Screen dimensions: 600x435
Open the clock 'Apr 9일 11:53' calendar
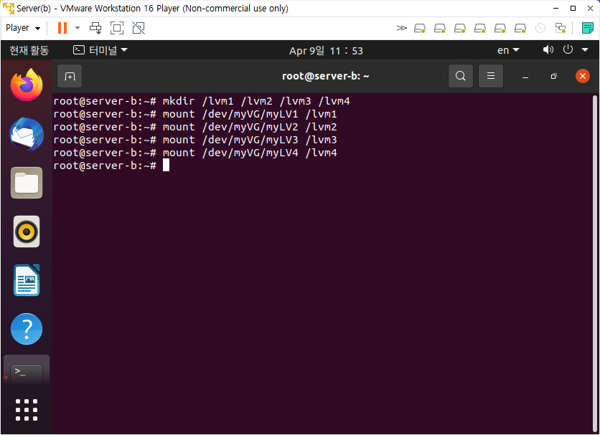(x=326, y=50)
